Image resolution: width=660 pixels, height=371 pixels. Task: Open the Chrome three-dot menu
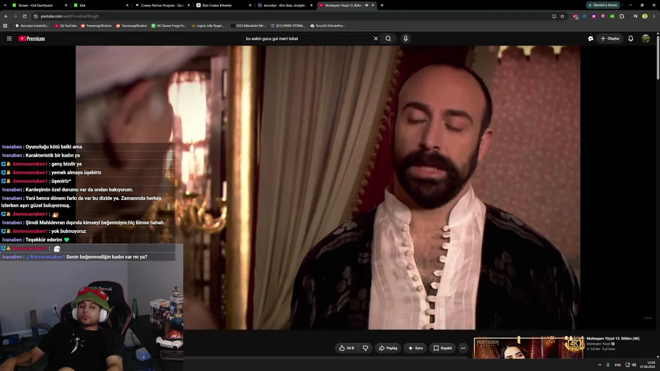pos(654,16)
